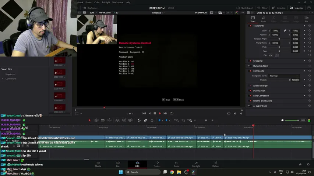The width and height of the screenshot is (314, 176).
Task: Click the Custom Zoom icon
Action: [190, 120]
